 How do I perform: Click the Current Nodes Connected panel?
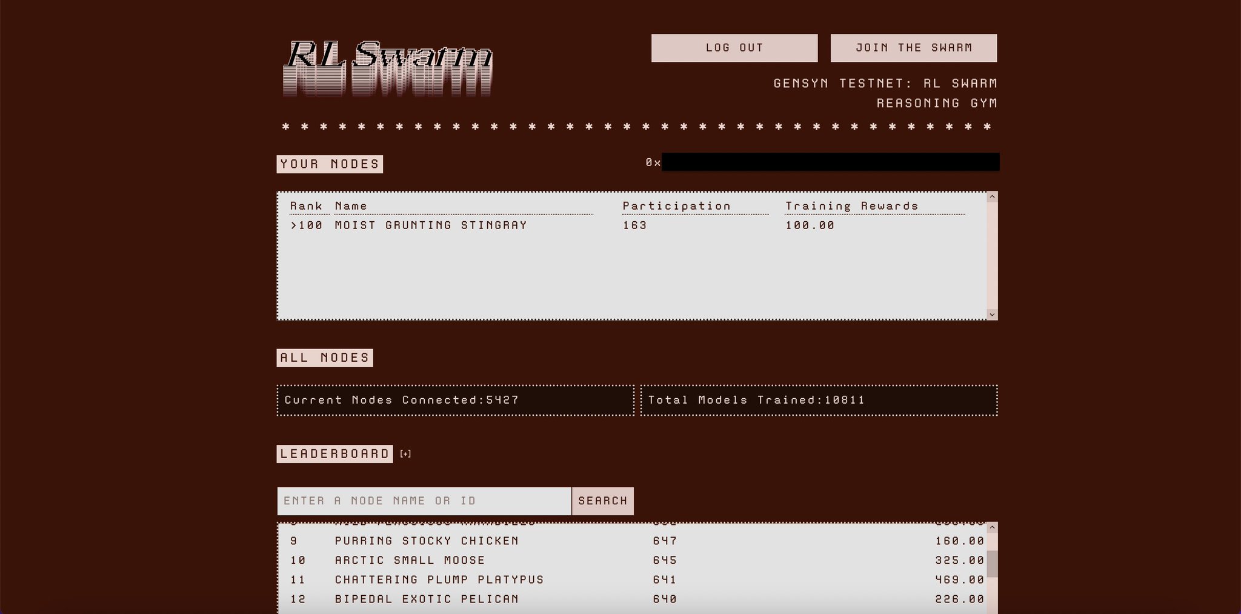[x=455, y=400]
